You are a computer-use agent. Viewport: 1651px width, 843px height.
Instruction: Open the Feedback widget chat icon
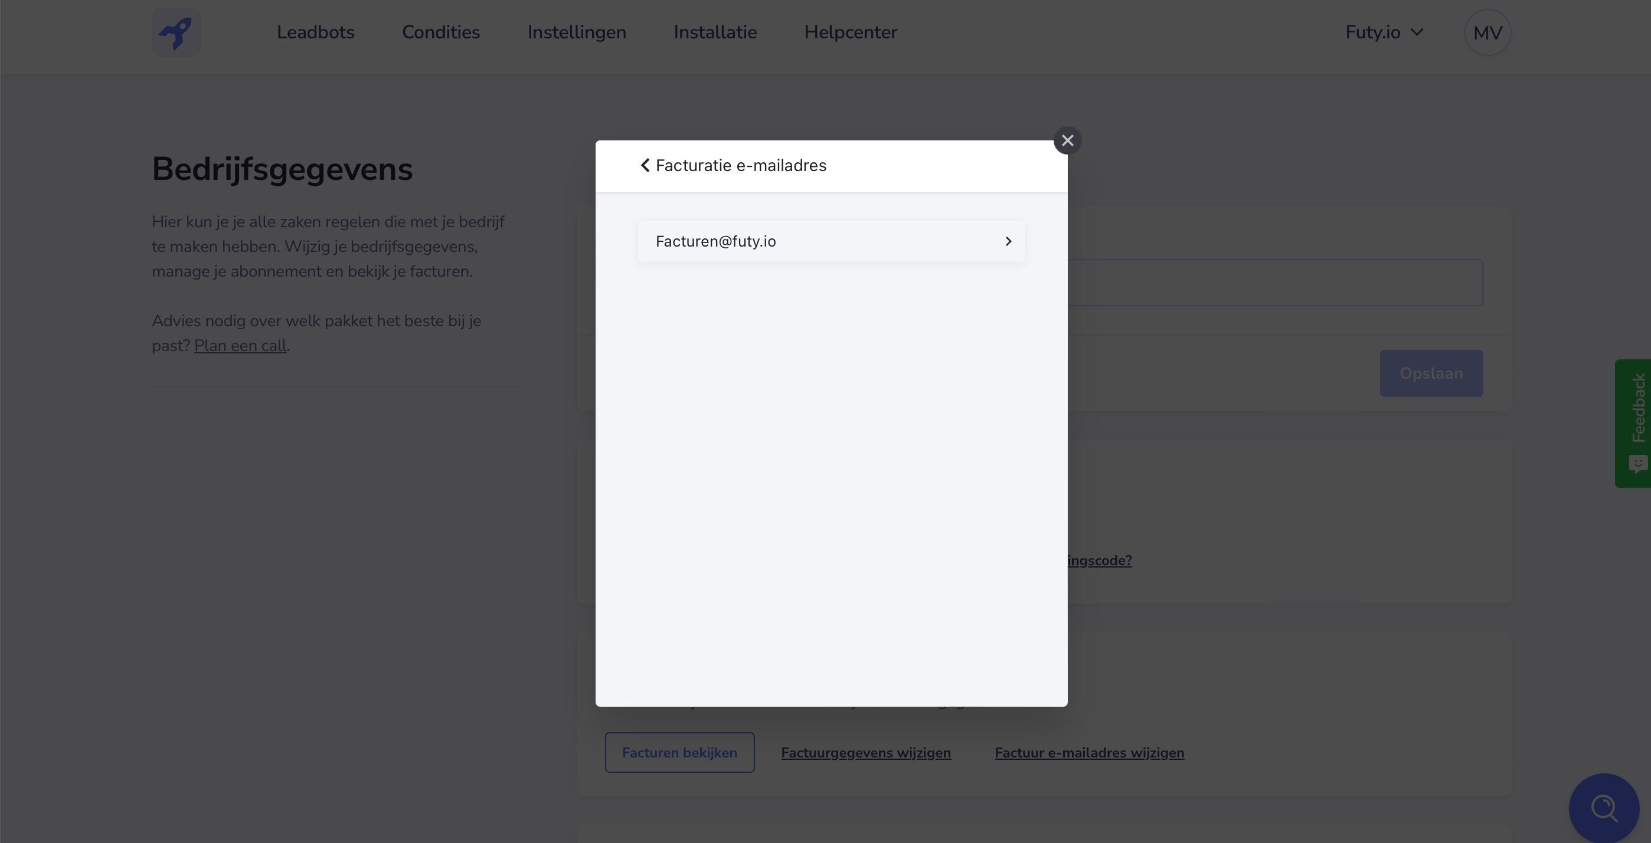pyautogui.click(x=1637, y=463)
